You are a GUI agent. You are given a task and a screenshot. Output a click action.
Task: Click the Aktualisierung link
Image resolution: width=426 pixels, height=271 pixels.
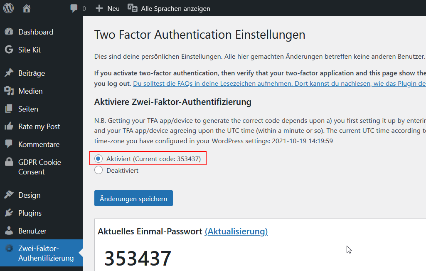[236, 231]
